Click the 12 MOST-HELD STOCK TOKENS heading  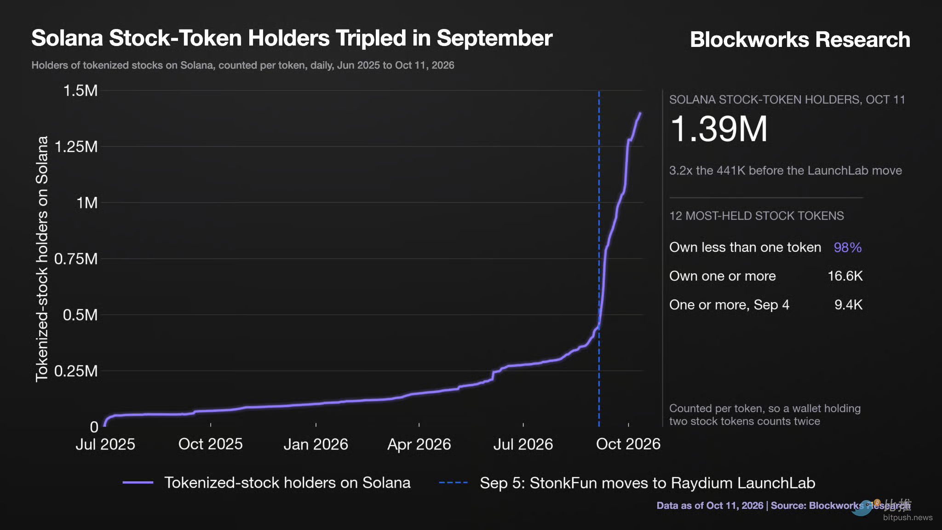tap(756, 216)
